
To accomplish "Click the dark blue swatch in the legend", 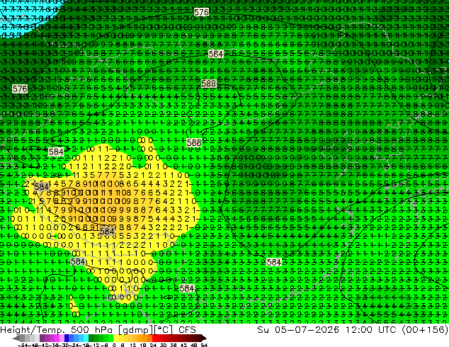I will pos(67,338).
